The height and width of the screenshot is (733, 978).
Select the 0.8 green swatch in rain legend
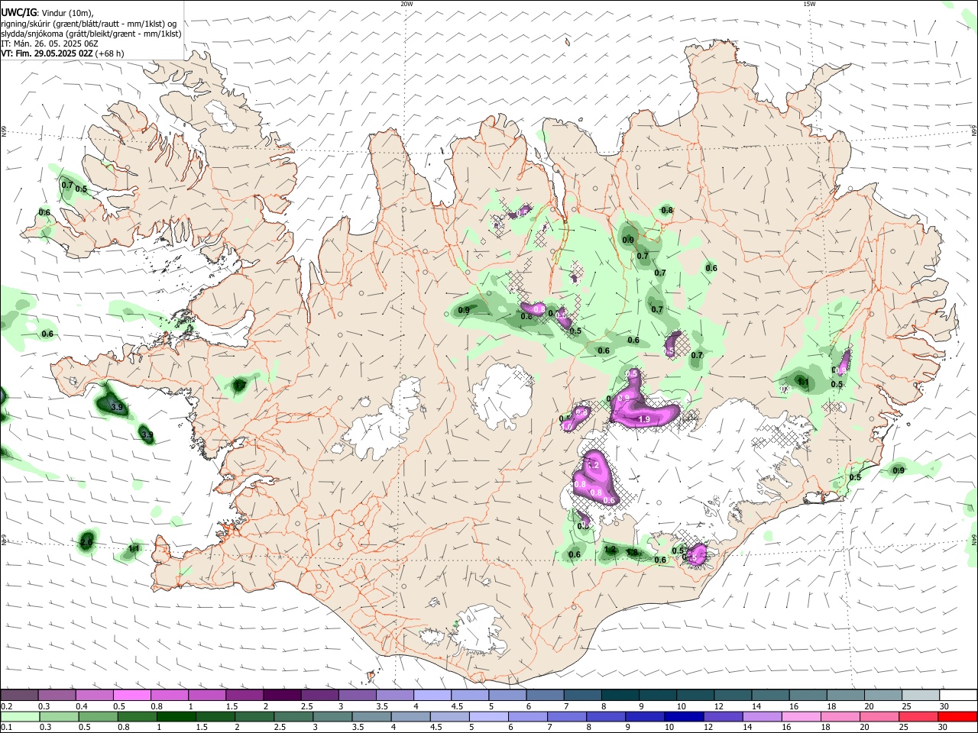(137, 717)
